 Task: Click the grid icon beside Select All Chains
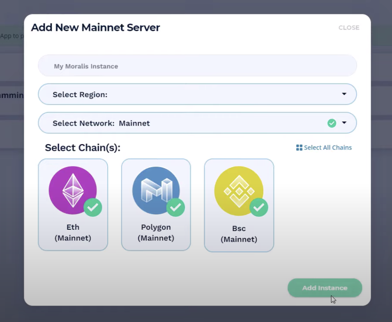point(299,147)
